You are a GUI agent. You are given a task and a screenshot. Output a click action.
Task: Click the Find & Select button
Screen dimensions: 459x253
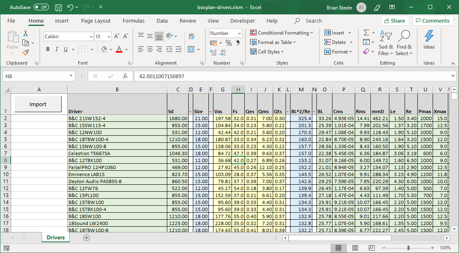tap(404, 43)
